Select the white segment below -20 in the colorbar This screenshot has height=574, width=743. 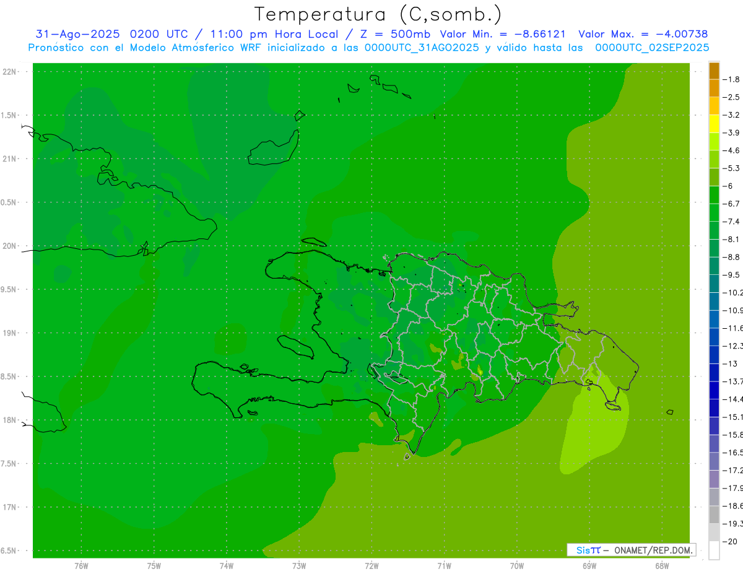click(x=714, y=550)
